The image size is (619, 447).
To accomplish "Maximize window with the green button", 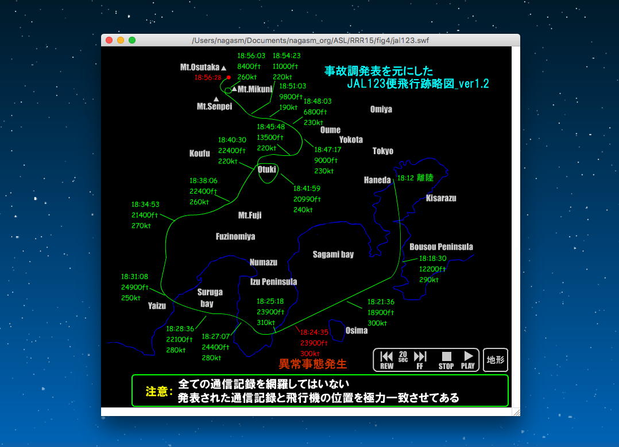I will [132, 40].
